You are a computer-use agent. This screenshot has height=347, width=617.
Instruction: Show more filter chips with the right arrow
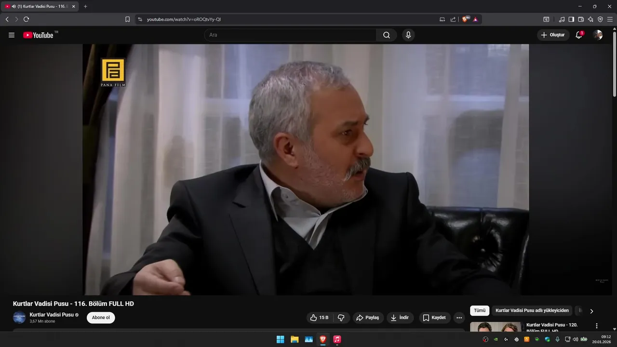tap(591, 311)
